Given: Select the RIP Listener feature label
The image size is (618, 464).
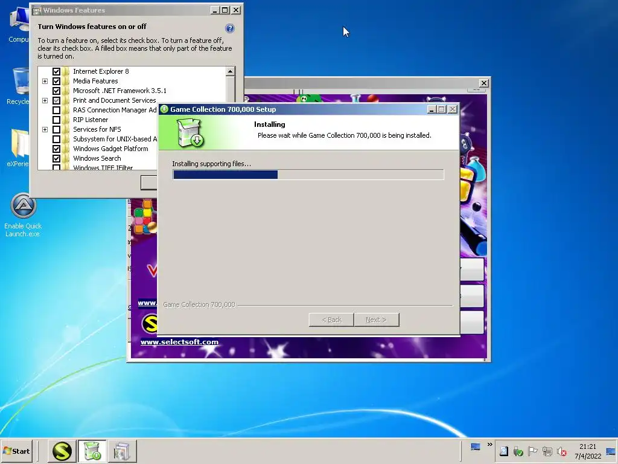Looking at the screenshot, I should point(91,120).
